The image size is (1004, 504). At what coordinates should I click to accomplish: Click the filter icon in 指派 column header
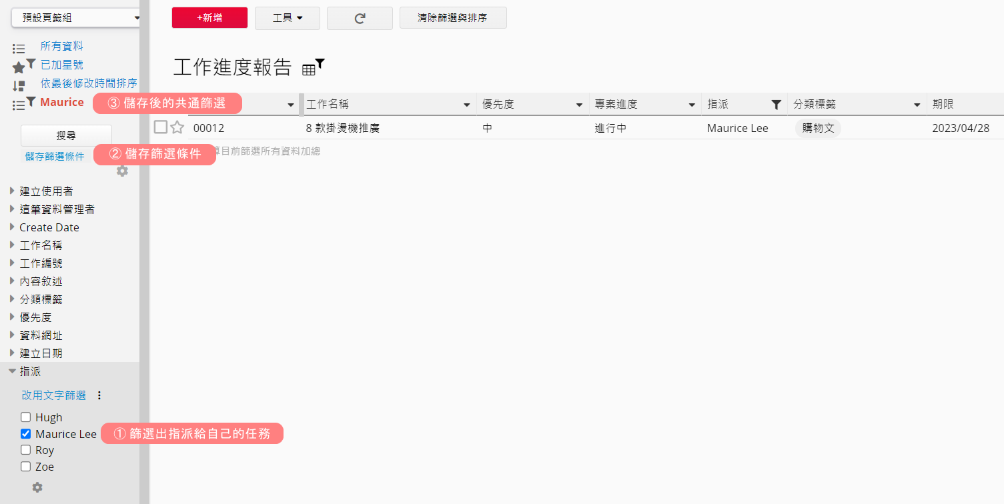pos(776,105)
